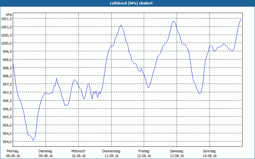Click the date 14.08.16

[210, 156]
